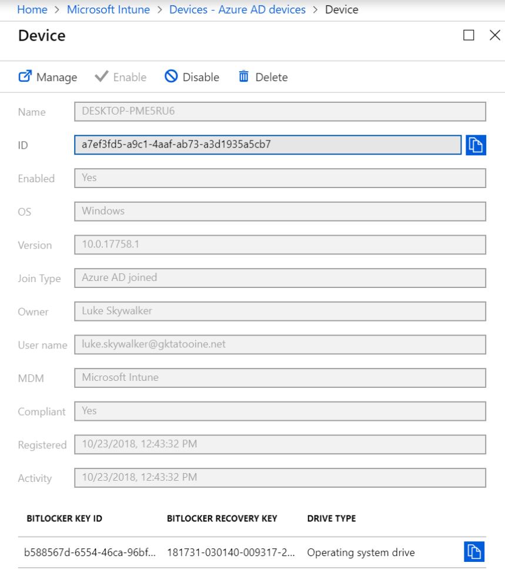Copy the device ID using the copy icon

(476, 145)
